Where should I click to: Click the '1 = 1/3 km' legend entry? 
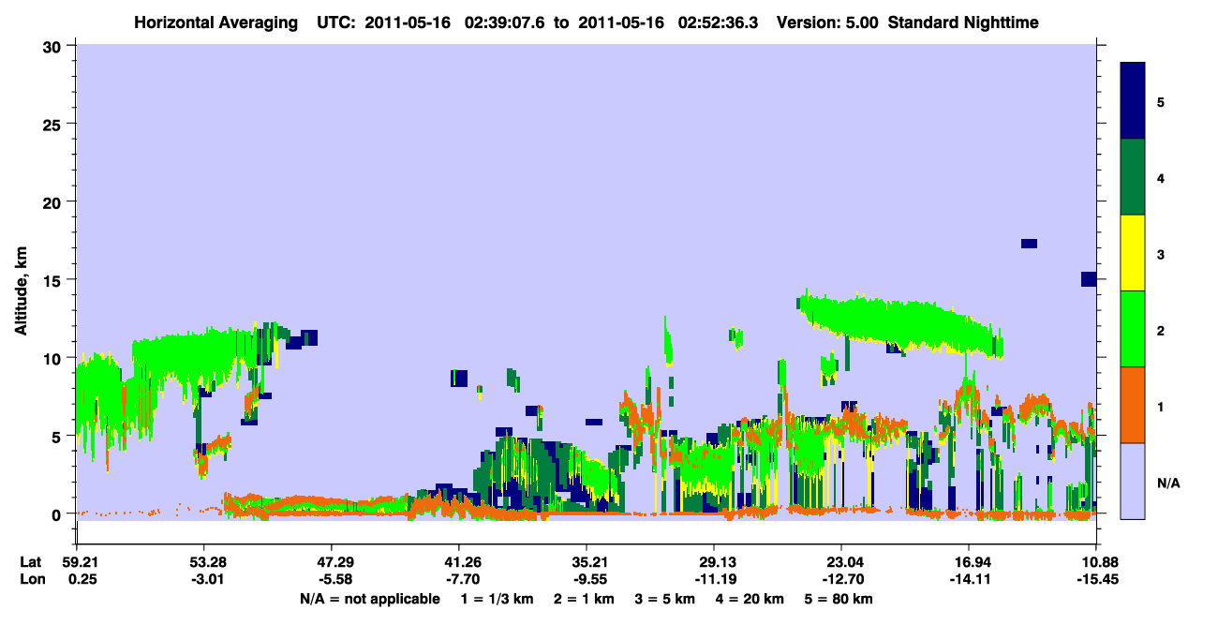click(497, 599)
